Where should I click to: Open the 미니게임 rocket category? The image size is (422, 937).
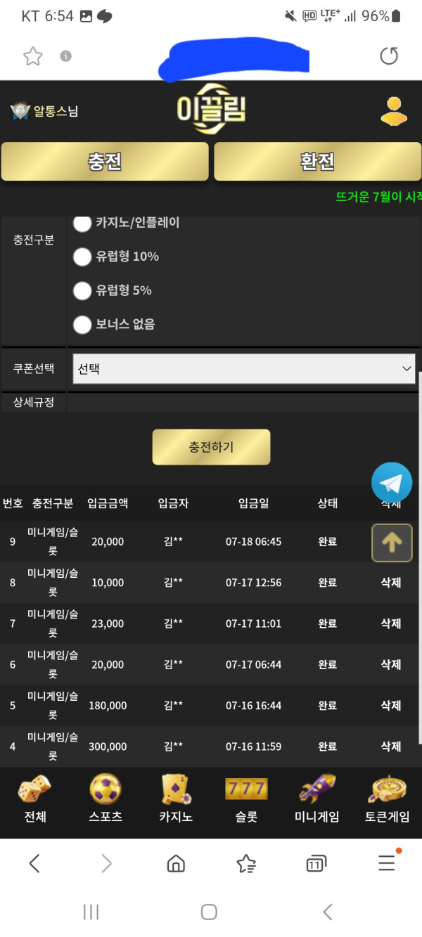(316, 799)
